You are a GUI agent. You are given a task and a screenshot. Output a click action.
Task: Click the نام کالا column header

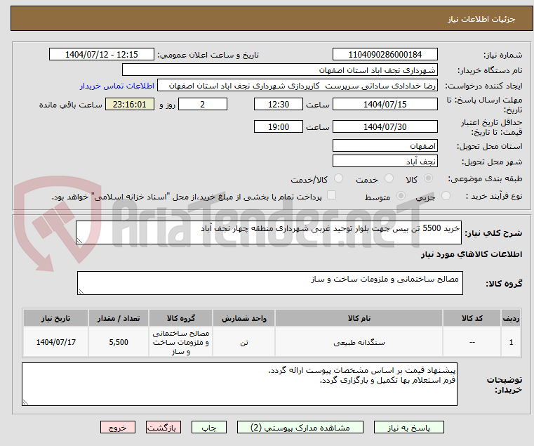pyautogui.click(x=359, y=318)
